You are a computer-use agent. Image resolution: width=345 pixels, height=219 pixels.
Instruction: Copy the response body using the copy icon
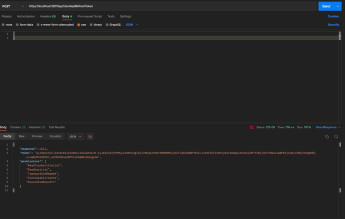click(327, 136)
